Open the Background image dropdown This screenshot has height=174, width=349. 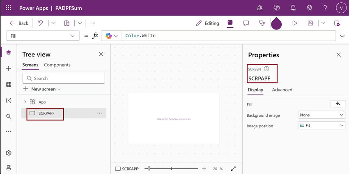click(x=322, y=115)
